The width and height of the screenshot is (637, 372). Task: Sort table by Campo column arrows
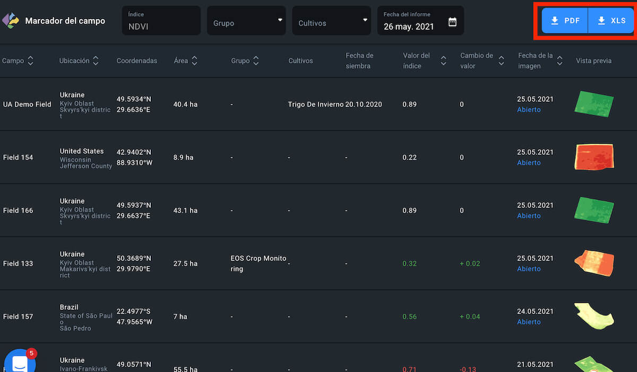(30, 61)
